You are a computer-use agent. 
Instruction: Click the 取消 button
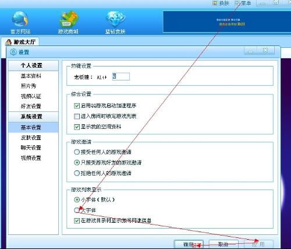[223, 244]
